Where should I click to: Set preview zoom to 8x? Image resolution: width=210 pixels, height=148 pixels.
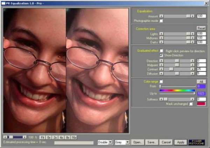point(68,137)
